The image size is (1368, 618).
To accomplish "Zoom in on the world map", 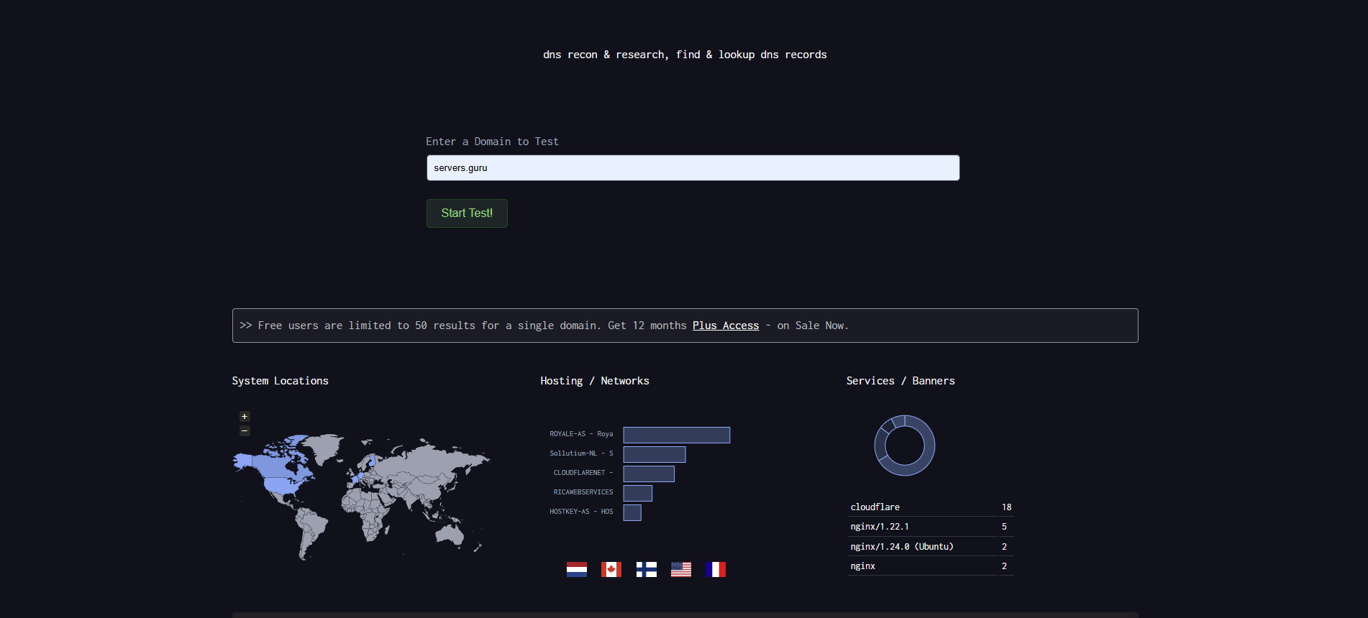I will (245, 417).
